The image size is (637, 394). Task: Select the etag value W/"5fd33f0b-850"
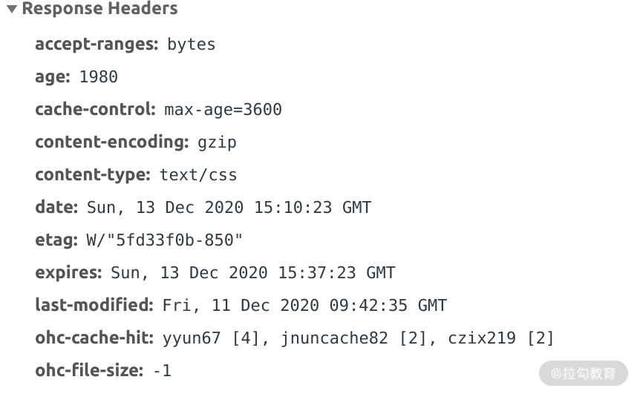click(x=165, y=240)
